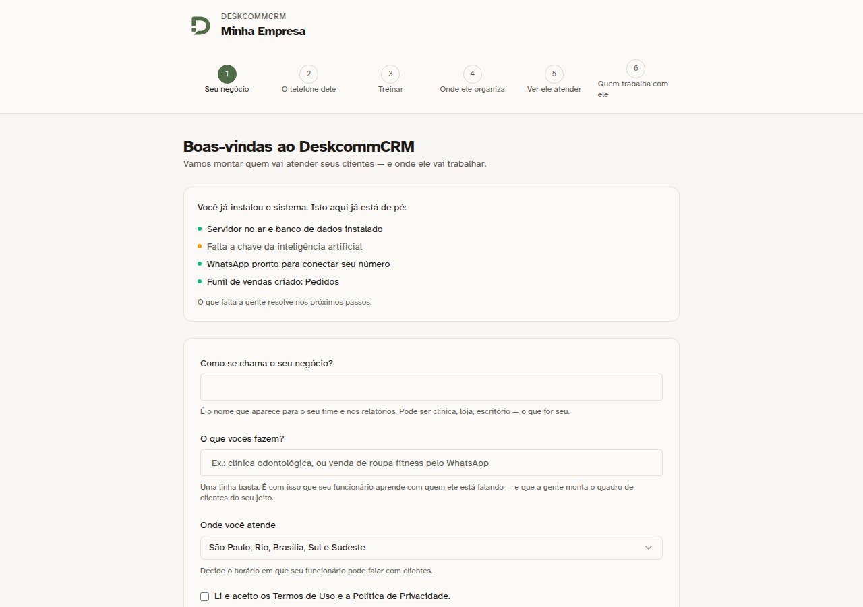Tick the terms acceptance checkbox
The height and width of the screenshot is (607, 863).
tap(205, 596)
